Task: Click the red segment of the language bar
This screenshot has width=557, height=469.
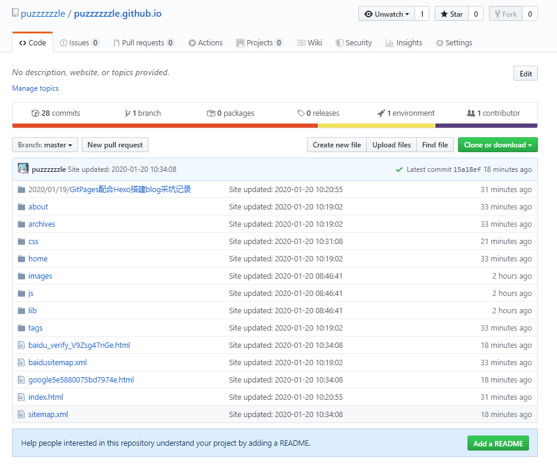Action: coord(165,125)
